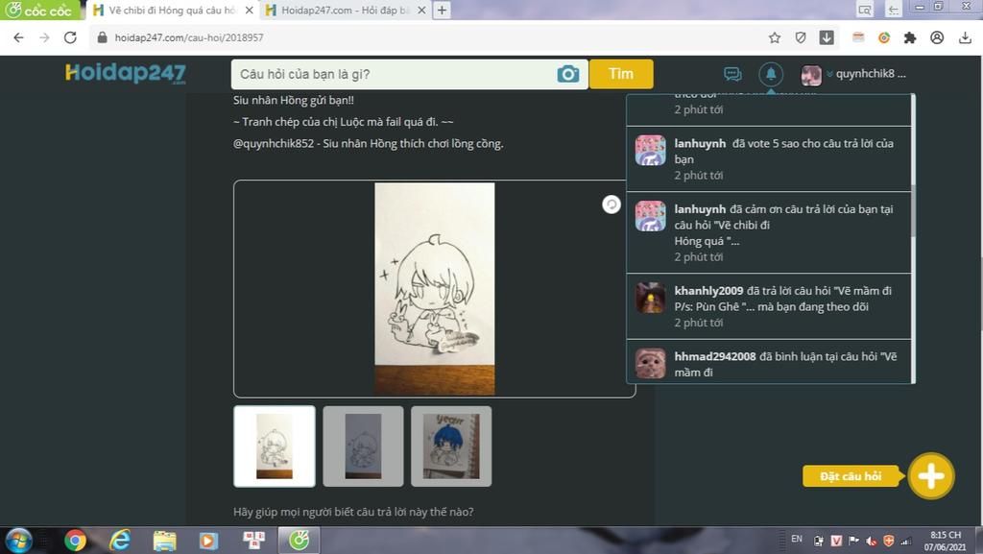Open the chat messages icon
Viewport: 983px width, 554px height.
click(x=732, y=74)
